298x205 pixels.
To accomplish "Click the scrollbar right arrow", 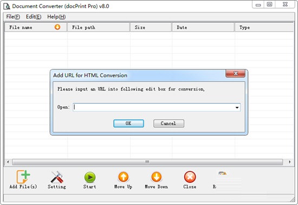I will (289, 162).
